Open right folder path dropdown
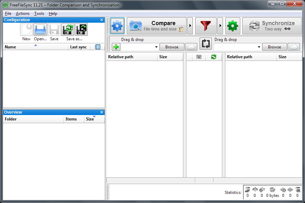The width and height of the screenshot is (305, 203). (259, 47)
